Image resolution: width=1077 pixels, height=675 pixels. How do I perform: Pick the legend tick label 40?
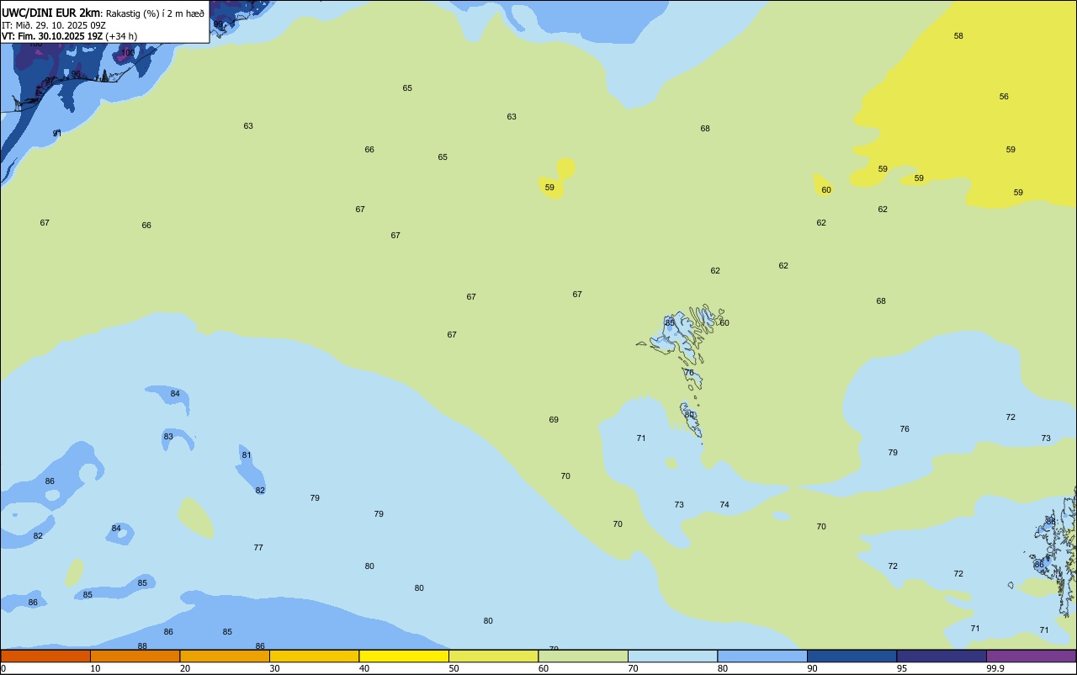[x=364, y=668]
